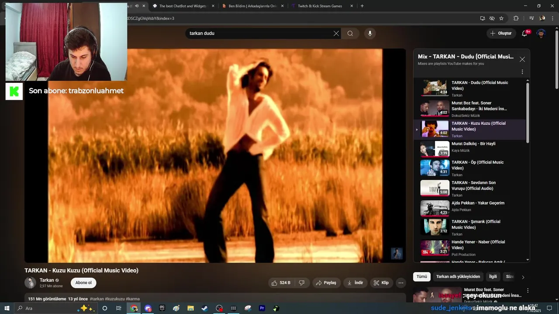Image resolution: width=559 pixels, height=314 pixels.
Task: Open Steam from the taskbar
Action: [204, 308]
